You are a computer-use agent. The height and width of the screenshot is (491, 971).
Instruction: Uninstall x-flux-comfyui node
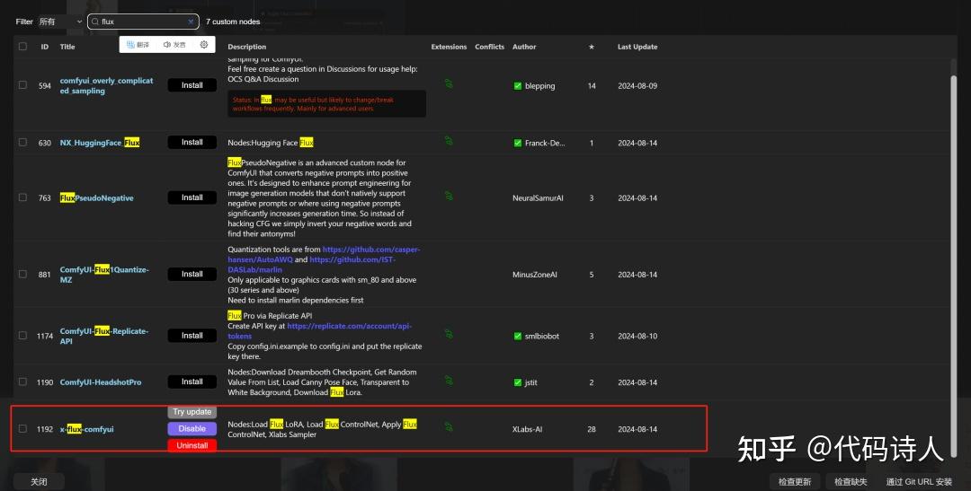click(x=192, y=445)
